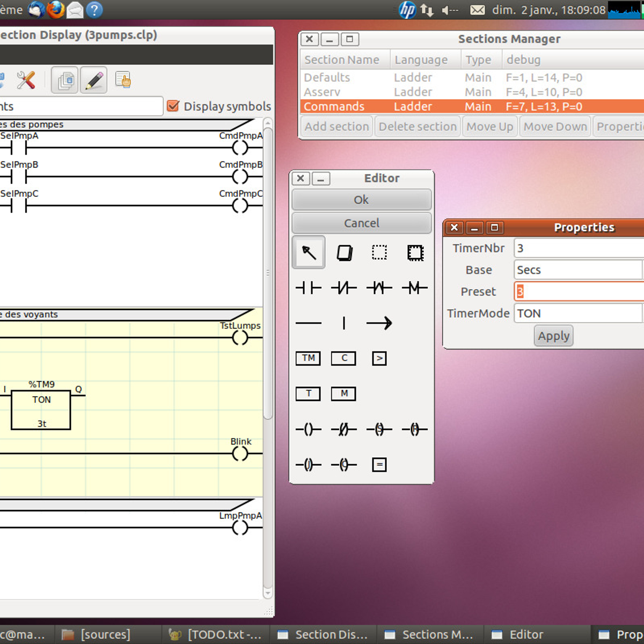The image size is (644, 644).
Task: Click the Apply button in Properties
Action: [553, 336]
